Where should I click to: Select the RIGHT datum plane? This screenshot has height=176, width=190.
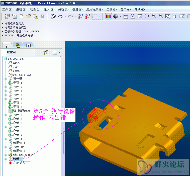click(x=15, y=63)
